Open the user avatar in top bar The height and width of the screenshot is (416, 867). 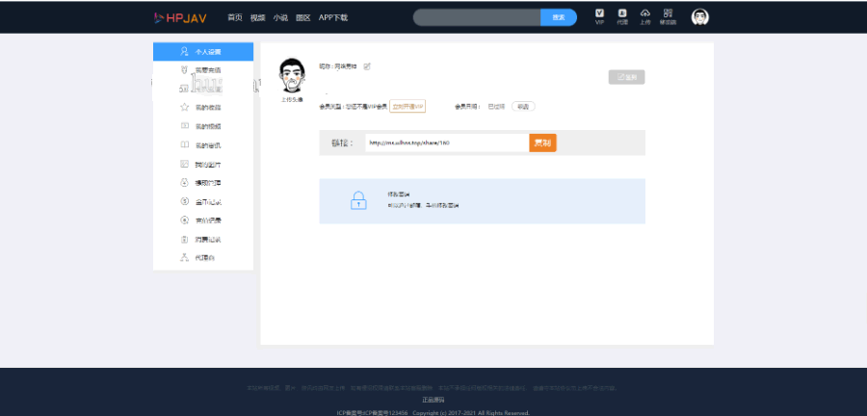point(700,17)
